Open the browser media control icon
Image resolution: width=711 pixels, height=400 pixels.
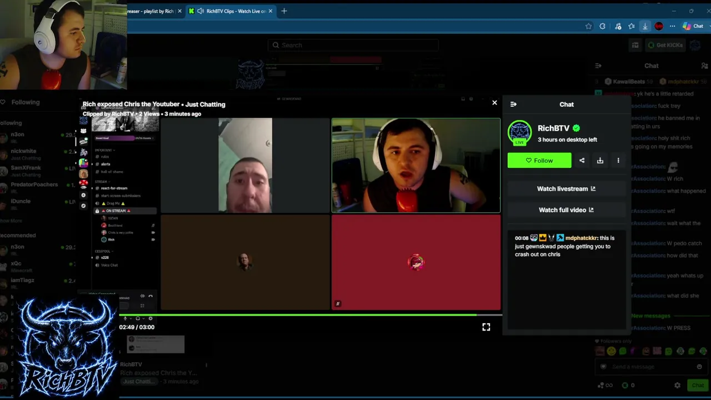coord(618,26)
